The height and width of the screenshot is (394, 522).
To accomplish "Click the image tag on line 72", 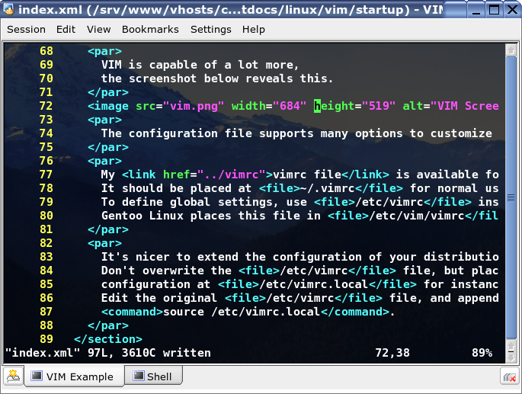I will pos(108,106).
